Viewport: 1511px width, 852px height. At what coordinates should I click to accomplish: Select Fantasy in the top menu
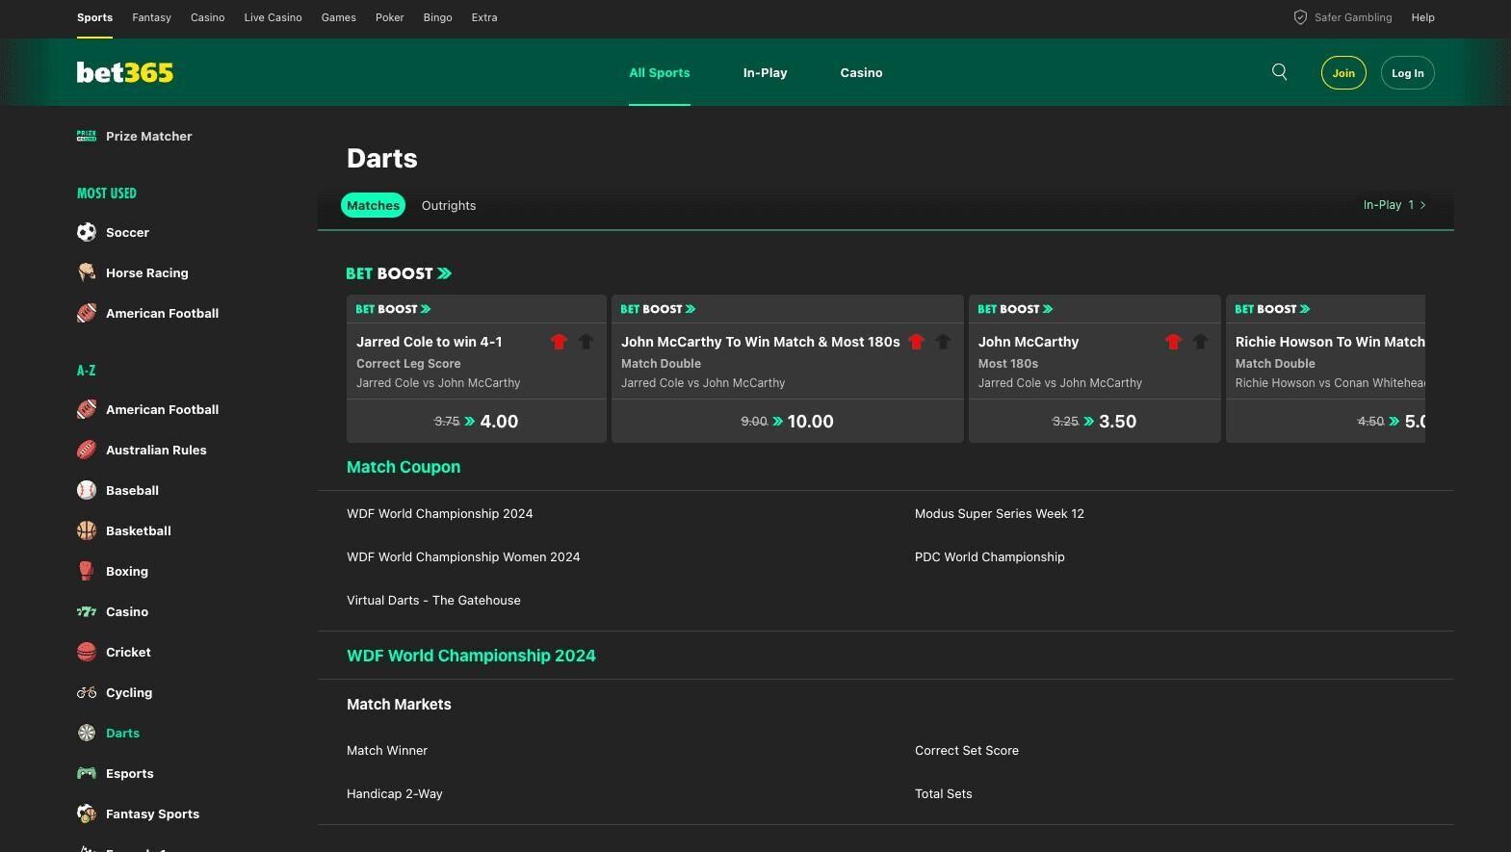pyautogui.click(x=151, y=17)
